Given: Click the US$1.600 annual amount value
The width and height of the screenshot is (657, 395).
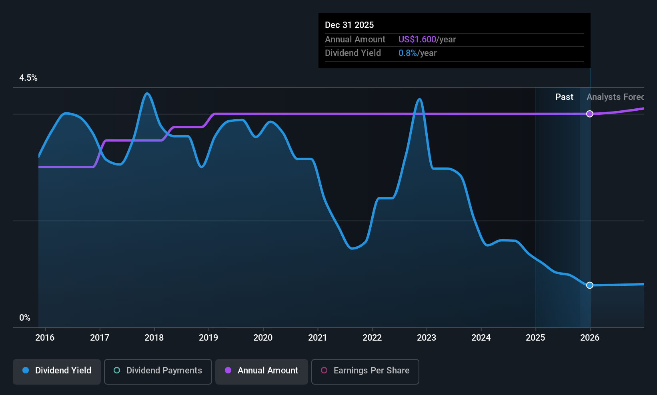Looking at the screenshot, I should click(x=417, y=39).
